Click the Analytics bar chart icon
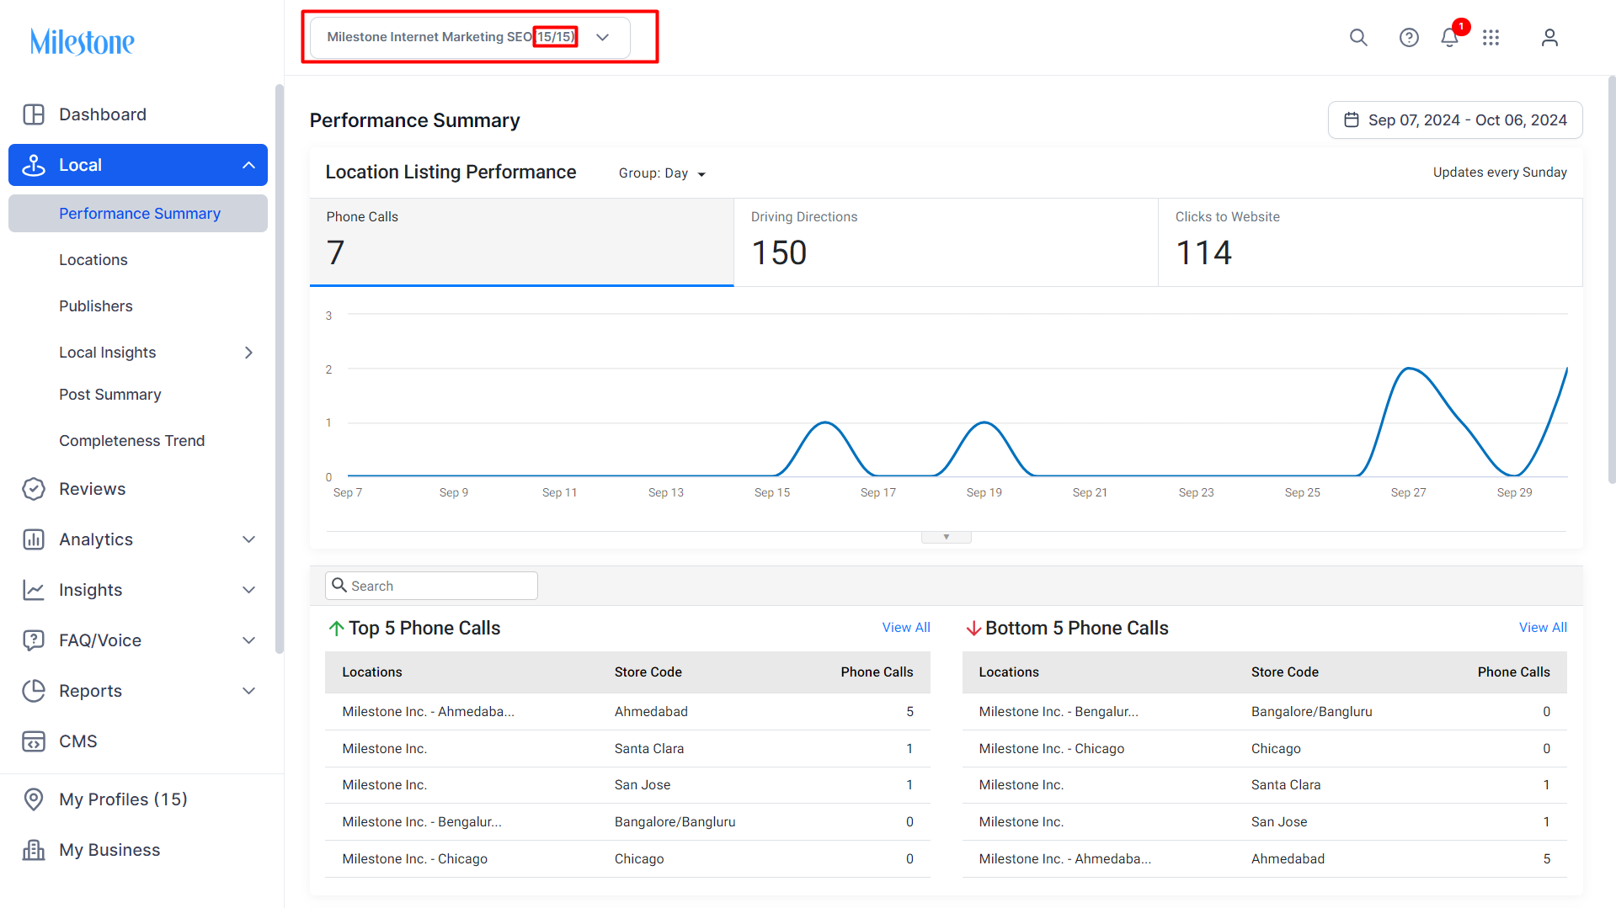This screenshot has height=908, width=1616. (34, 539)
